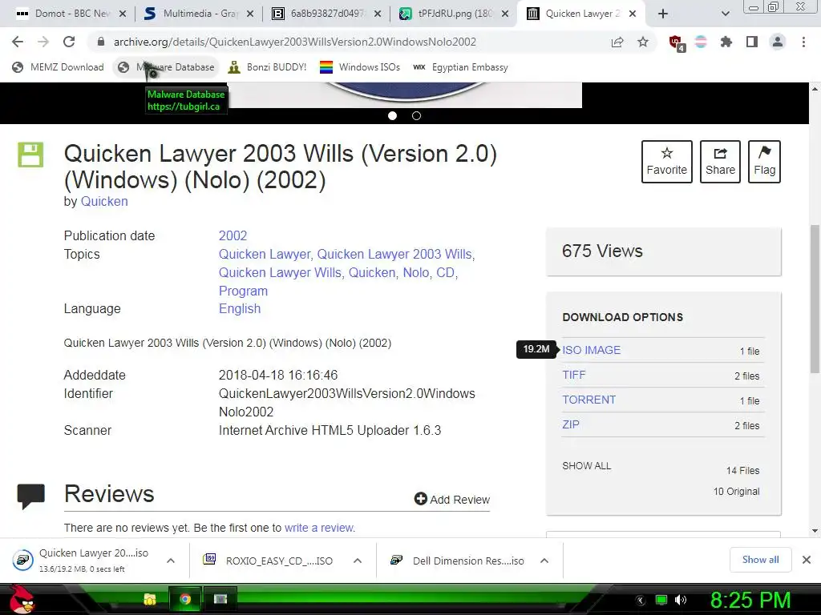
Task: Open the Chrome three-dot menu
Action: click(803, 42)
